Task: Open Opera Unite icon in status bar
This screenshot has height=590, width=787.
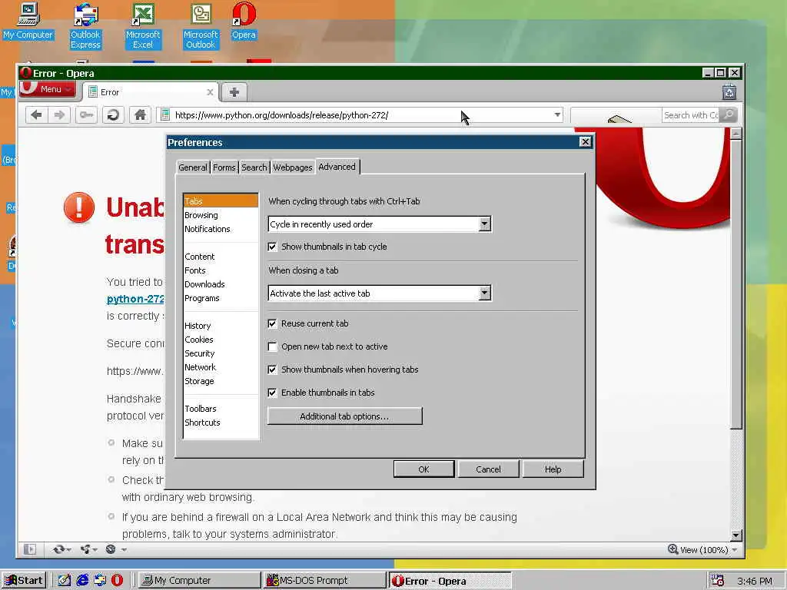Action: coord(89,549)
